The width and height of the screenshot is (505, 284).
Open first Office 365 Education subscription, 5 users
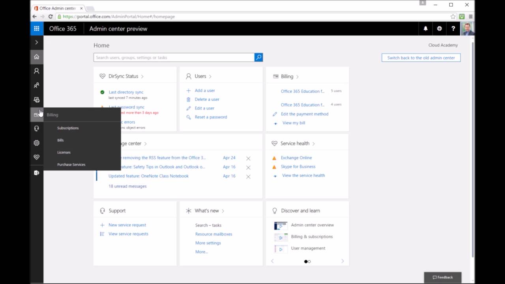tap(303, 91)
